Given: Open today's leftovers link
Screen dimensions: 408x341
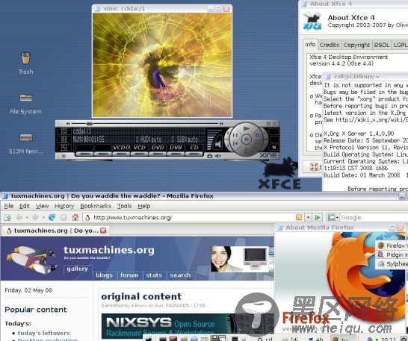Looking at the screenshot, I should (x=43, y=333).
